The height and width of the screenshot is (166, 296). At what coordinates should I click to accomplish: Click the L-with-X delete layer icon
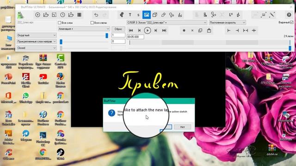pos(231,15)
